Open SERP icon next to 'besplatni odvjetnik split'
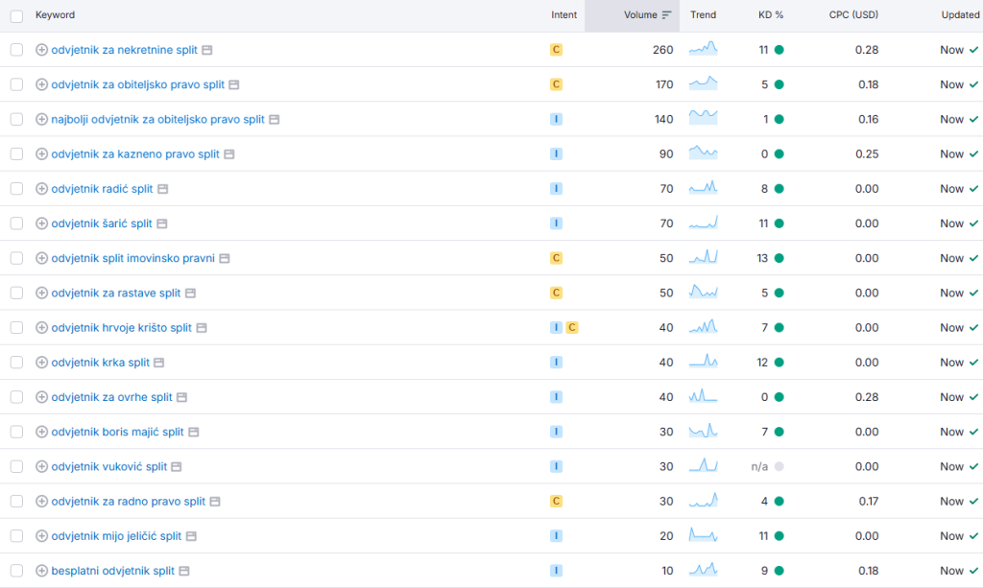 tap(184, 571)
